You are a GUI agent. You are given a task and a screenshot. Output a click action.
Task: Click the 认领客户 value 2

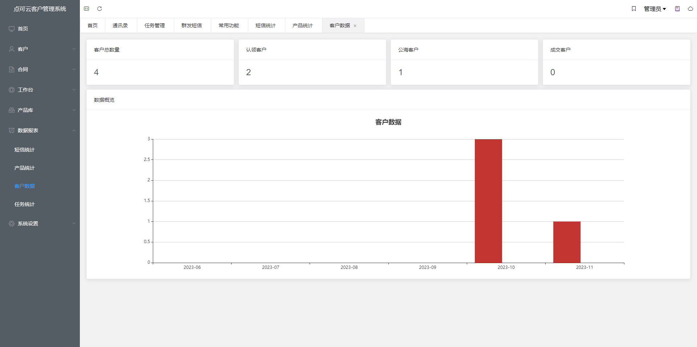[x=248, y=72]
